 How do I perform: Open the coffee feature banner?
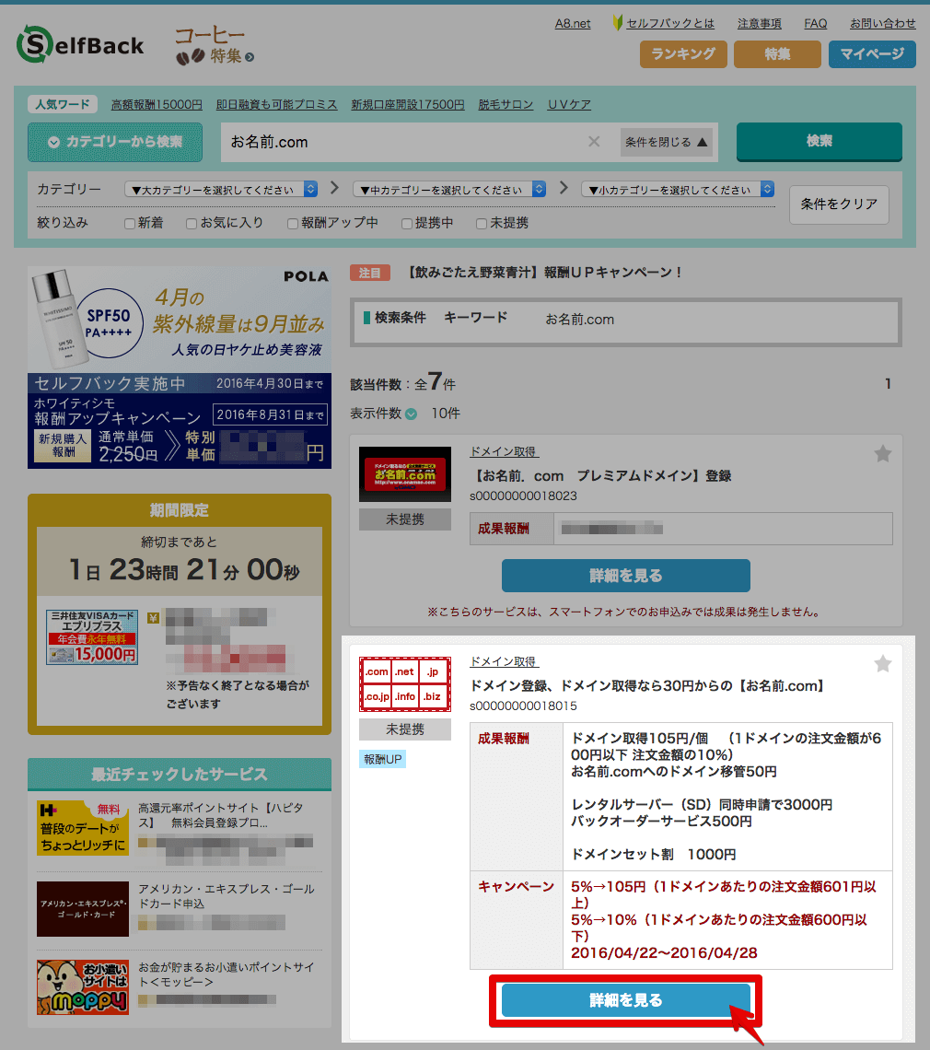pyautogui.click(x=215, y=46)
